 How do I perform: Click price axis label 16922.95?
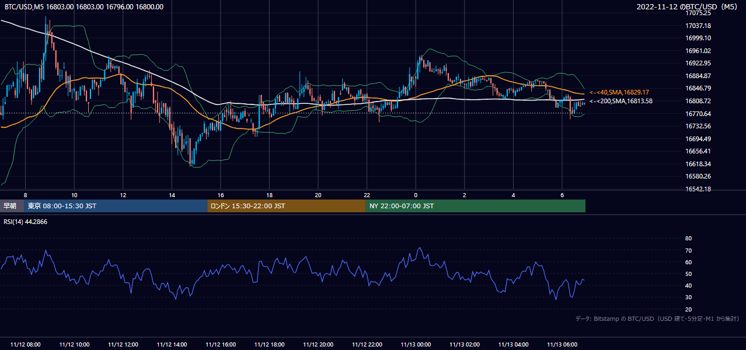pos(698,63)
